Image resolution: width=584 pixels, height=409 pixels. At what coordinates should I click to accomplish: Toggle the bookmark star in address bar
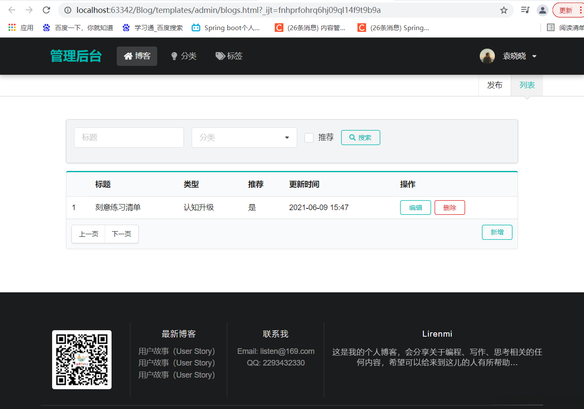point(503,10)
